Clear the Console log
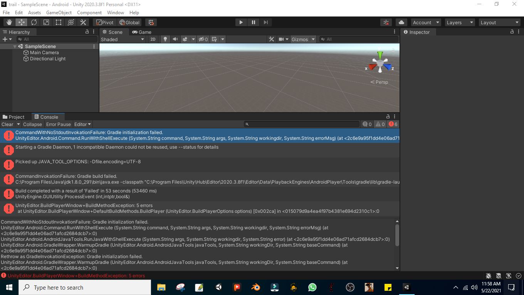Screen dimensions: 524x295 coord(7,124)
